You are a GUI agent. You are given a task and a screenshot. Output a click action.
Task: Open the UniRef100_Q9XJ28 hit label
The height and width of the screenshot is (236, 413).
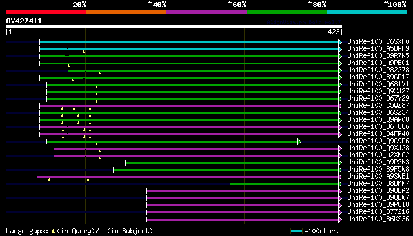pos(378,148)
